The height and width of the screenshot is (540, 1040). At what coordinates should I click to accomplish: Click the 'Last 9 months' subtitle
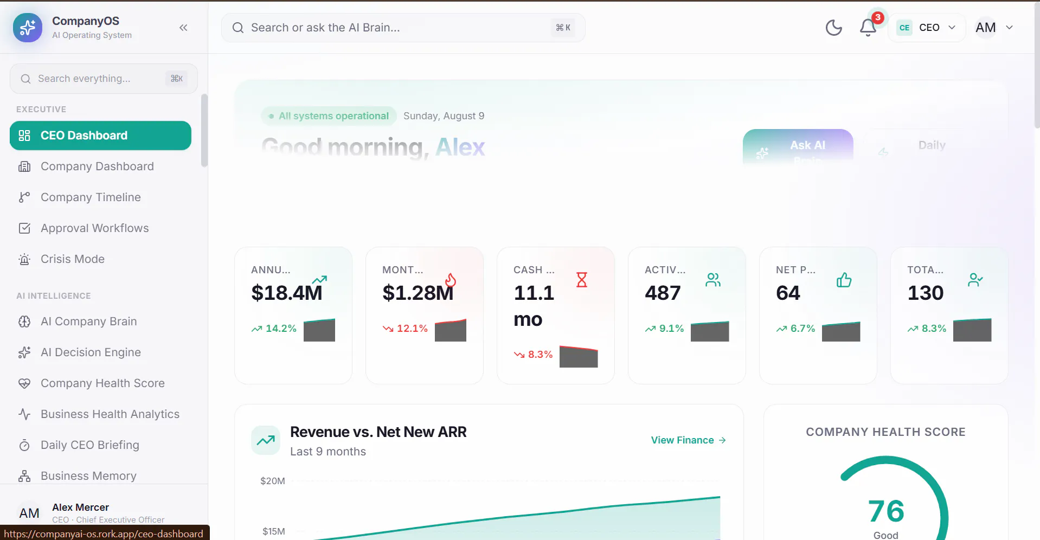328,452
